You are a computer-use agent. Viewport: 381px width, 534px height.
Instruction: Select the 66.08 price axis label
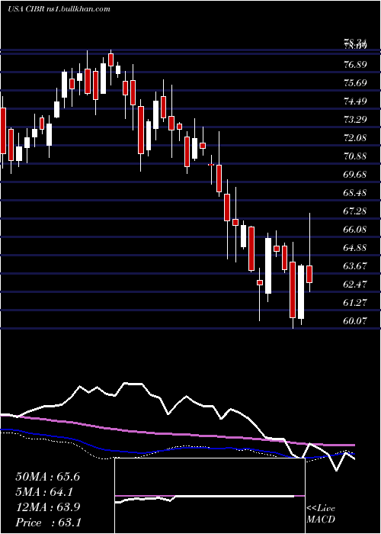click(355, 229)
